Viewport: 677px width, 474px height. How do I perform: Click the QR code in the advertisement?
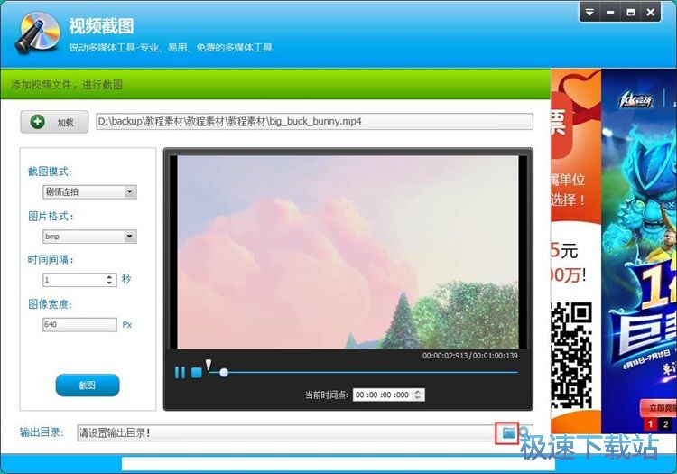click(x=571, y=355)
